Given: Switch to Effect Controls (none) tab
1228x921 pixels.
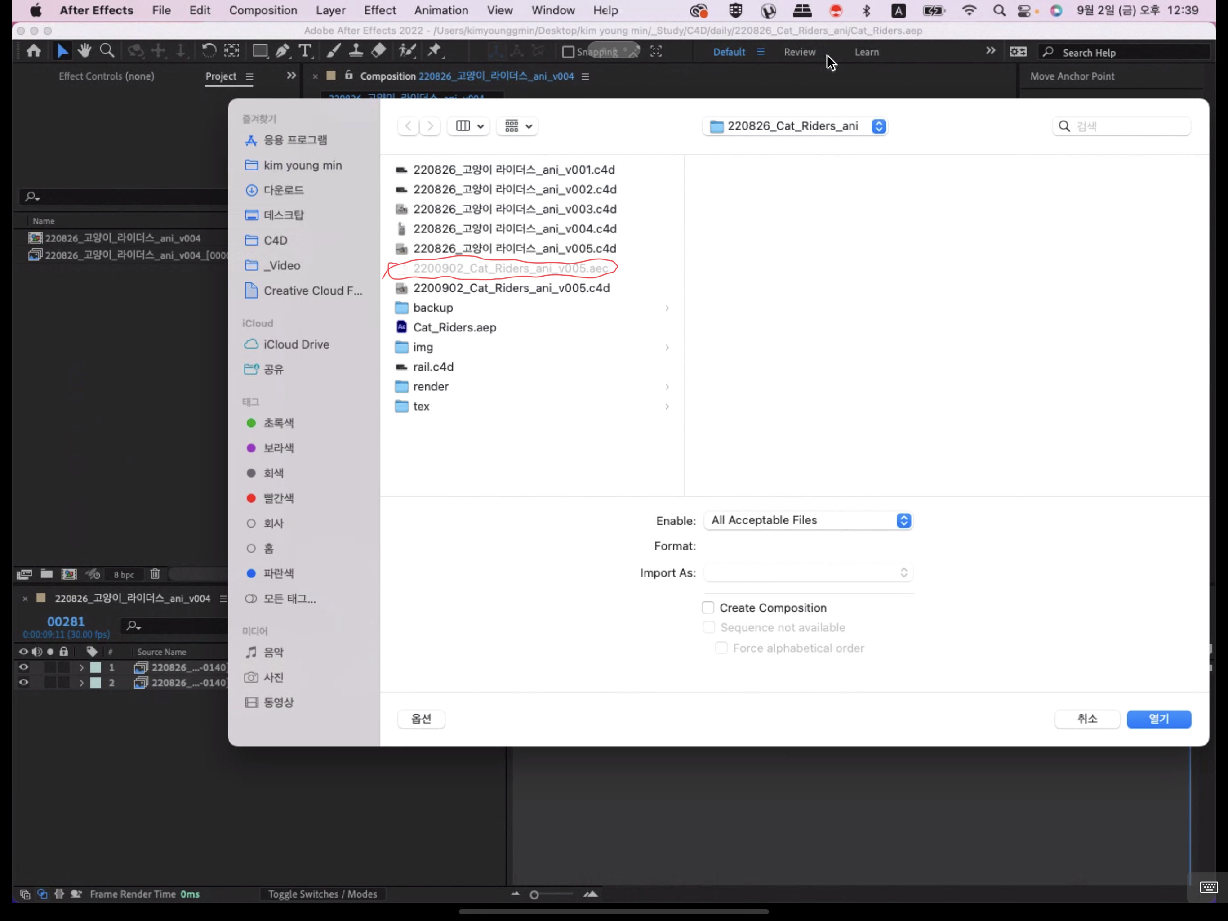Looking at the screenshot, I should click(x=107, y=76).
